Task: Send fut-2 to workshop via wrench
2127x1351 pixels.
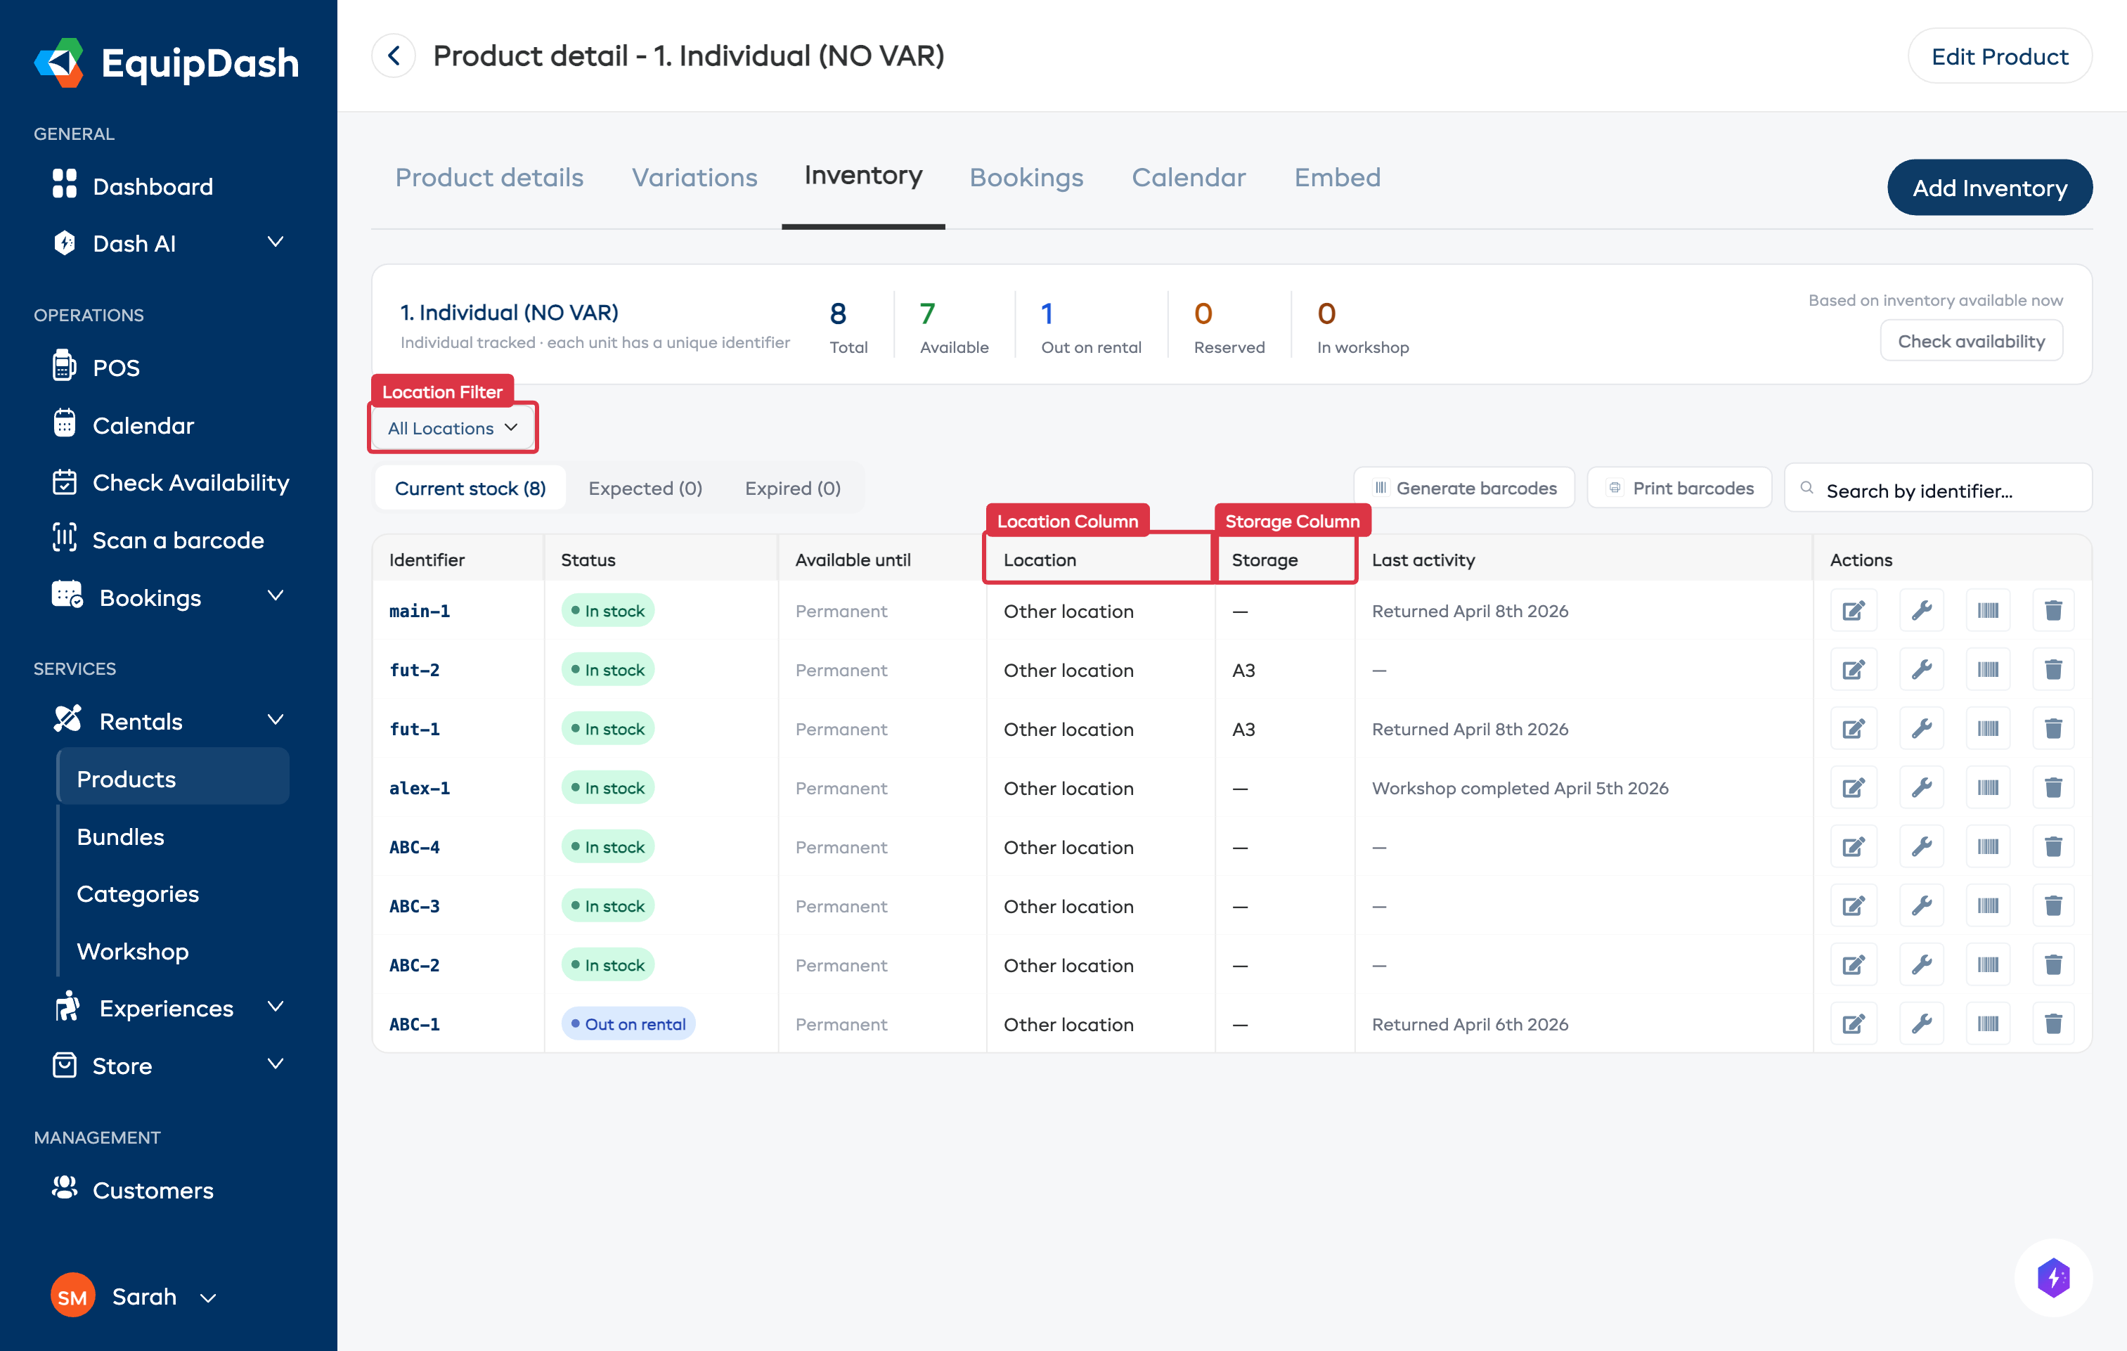Action: point(1921,670)
